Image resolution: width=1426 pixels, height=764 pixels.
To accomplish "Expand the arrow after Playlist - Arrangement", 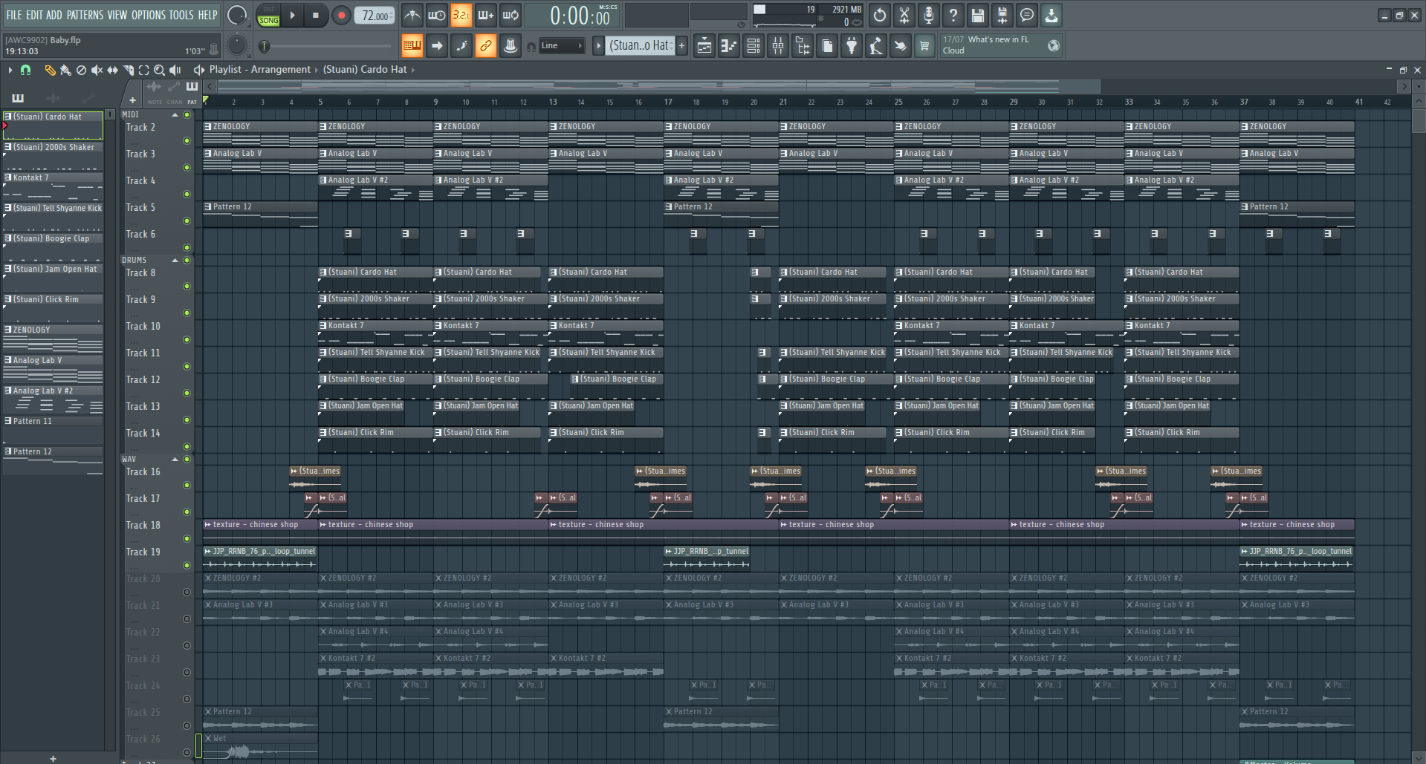I will click(x=317, y=70).
